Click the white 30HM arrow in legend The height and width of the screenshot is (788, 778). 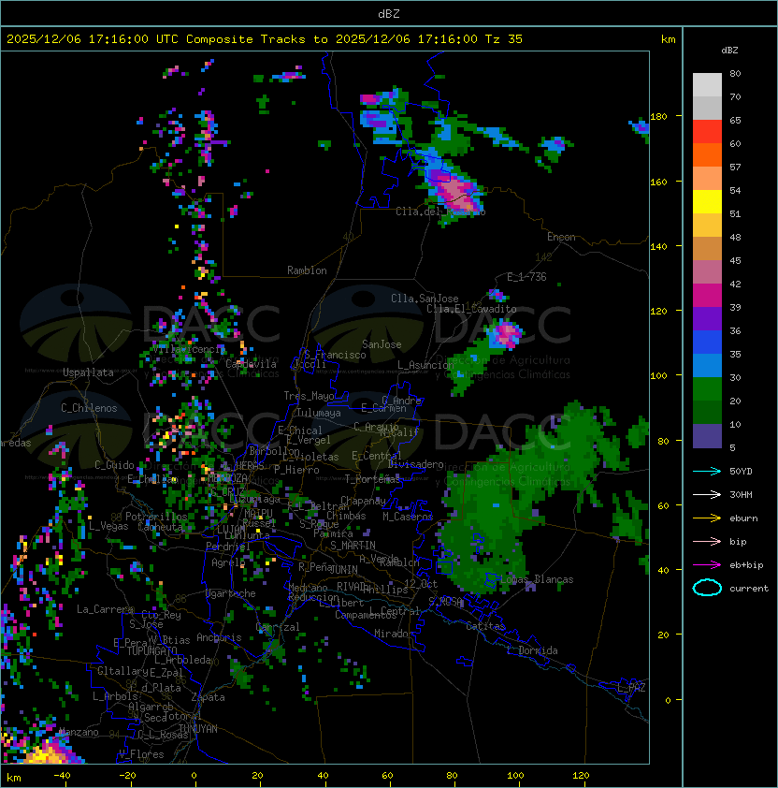(707, 494)
